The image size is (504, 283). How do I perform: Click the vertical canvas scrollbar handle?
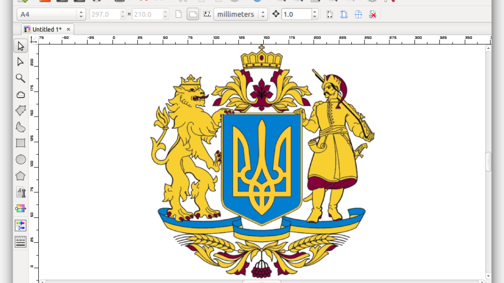(488, 162)
